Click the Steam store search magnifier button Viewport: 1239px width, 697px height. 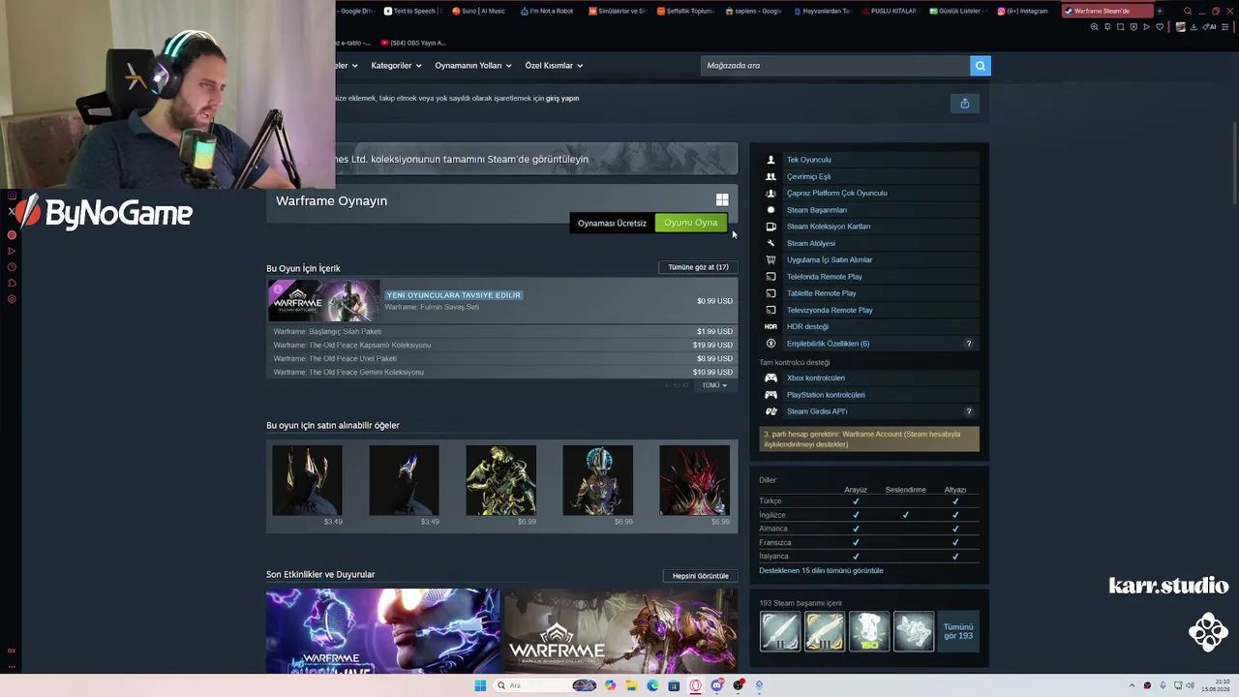click(980, 66)
